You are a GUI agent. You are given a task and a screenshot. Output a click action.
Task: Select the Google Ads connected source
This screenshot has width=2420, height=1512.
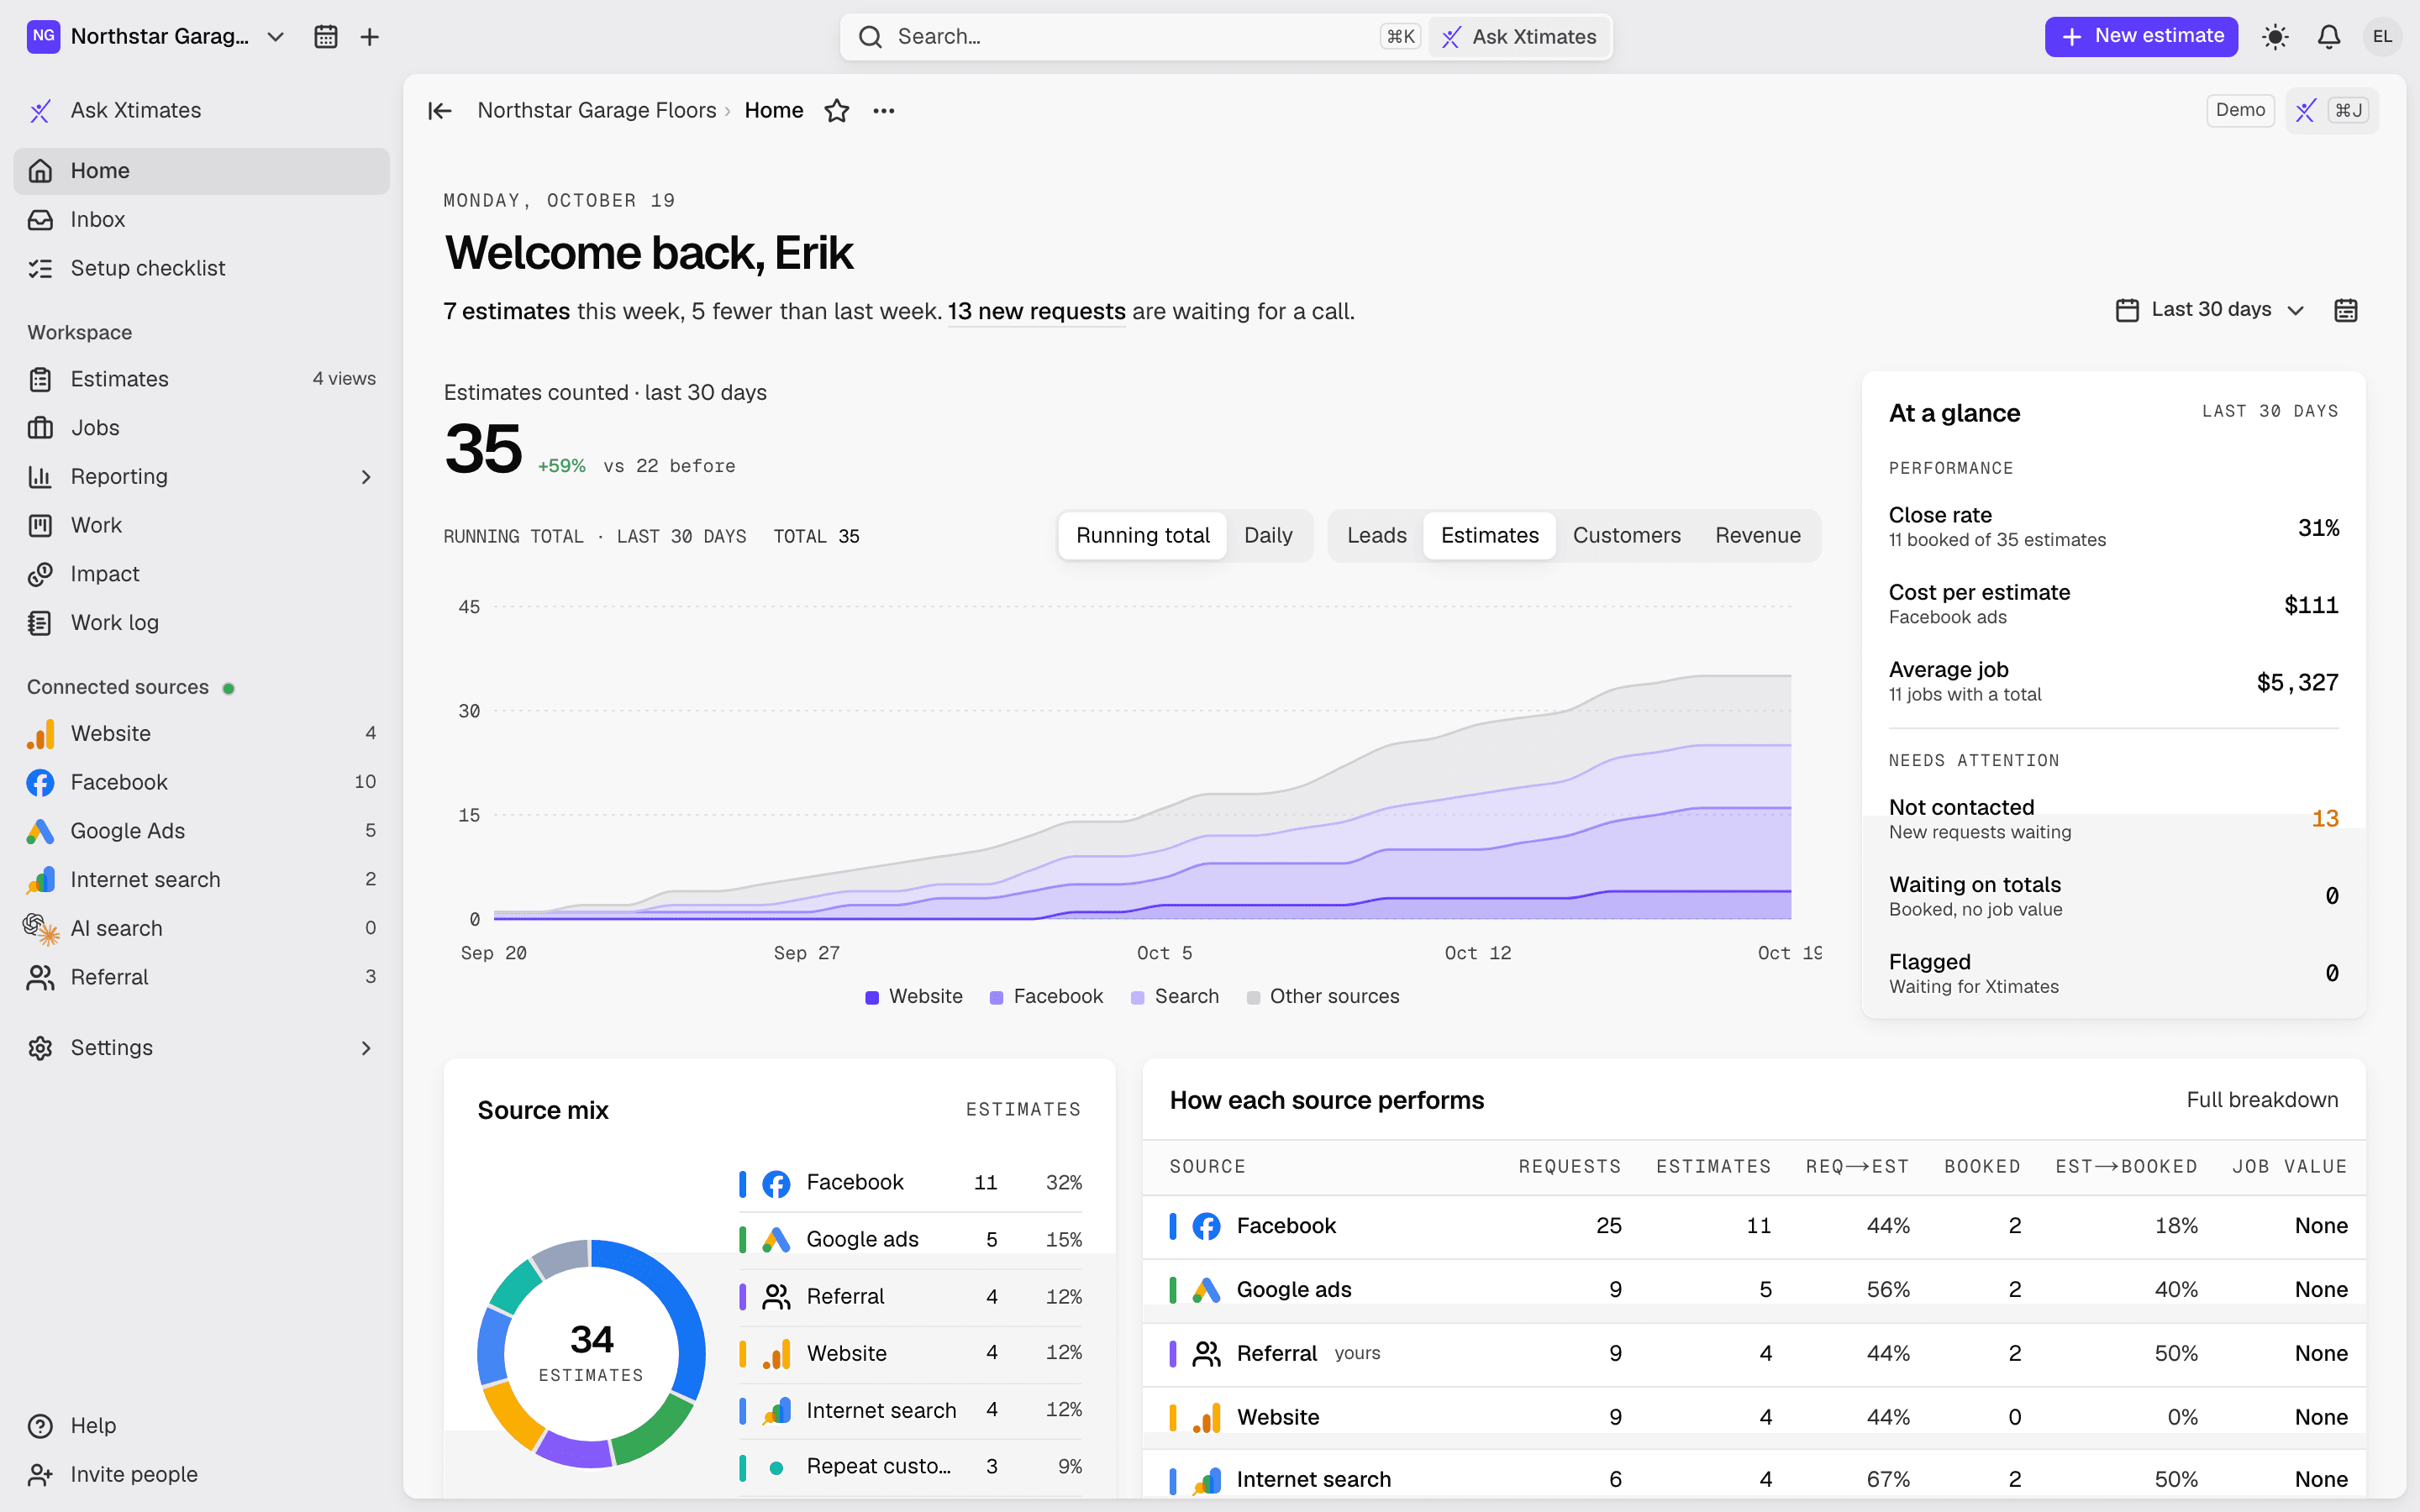201,830
